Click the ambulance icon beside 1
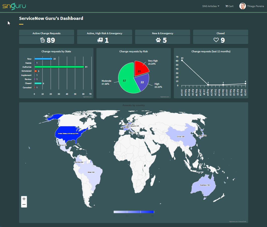Viewport: 267px width, 227px height. pyautogui.click(x=100, y=40)
